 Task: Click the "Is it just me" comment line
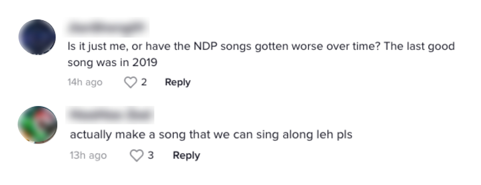pyautogui.click(x=261, y=47)
